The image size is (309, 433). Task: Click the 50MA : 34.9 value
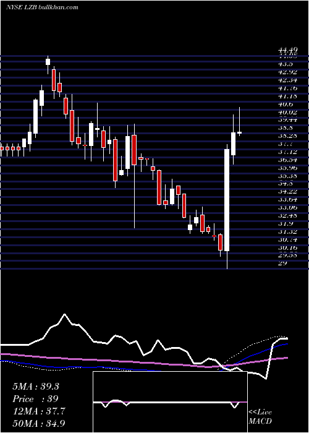tap(38, 423)
